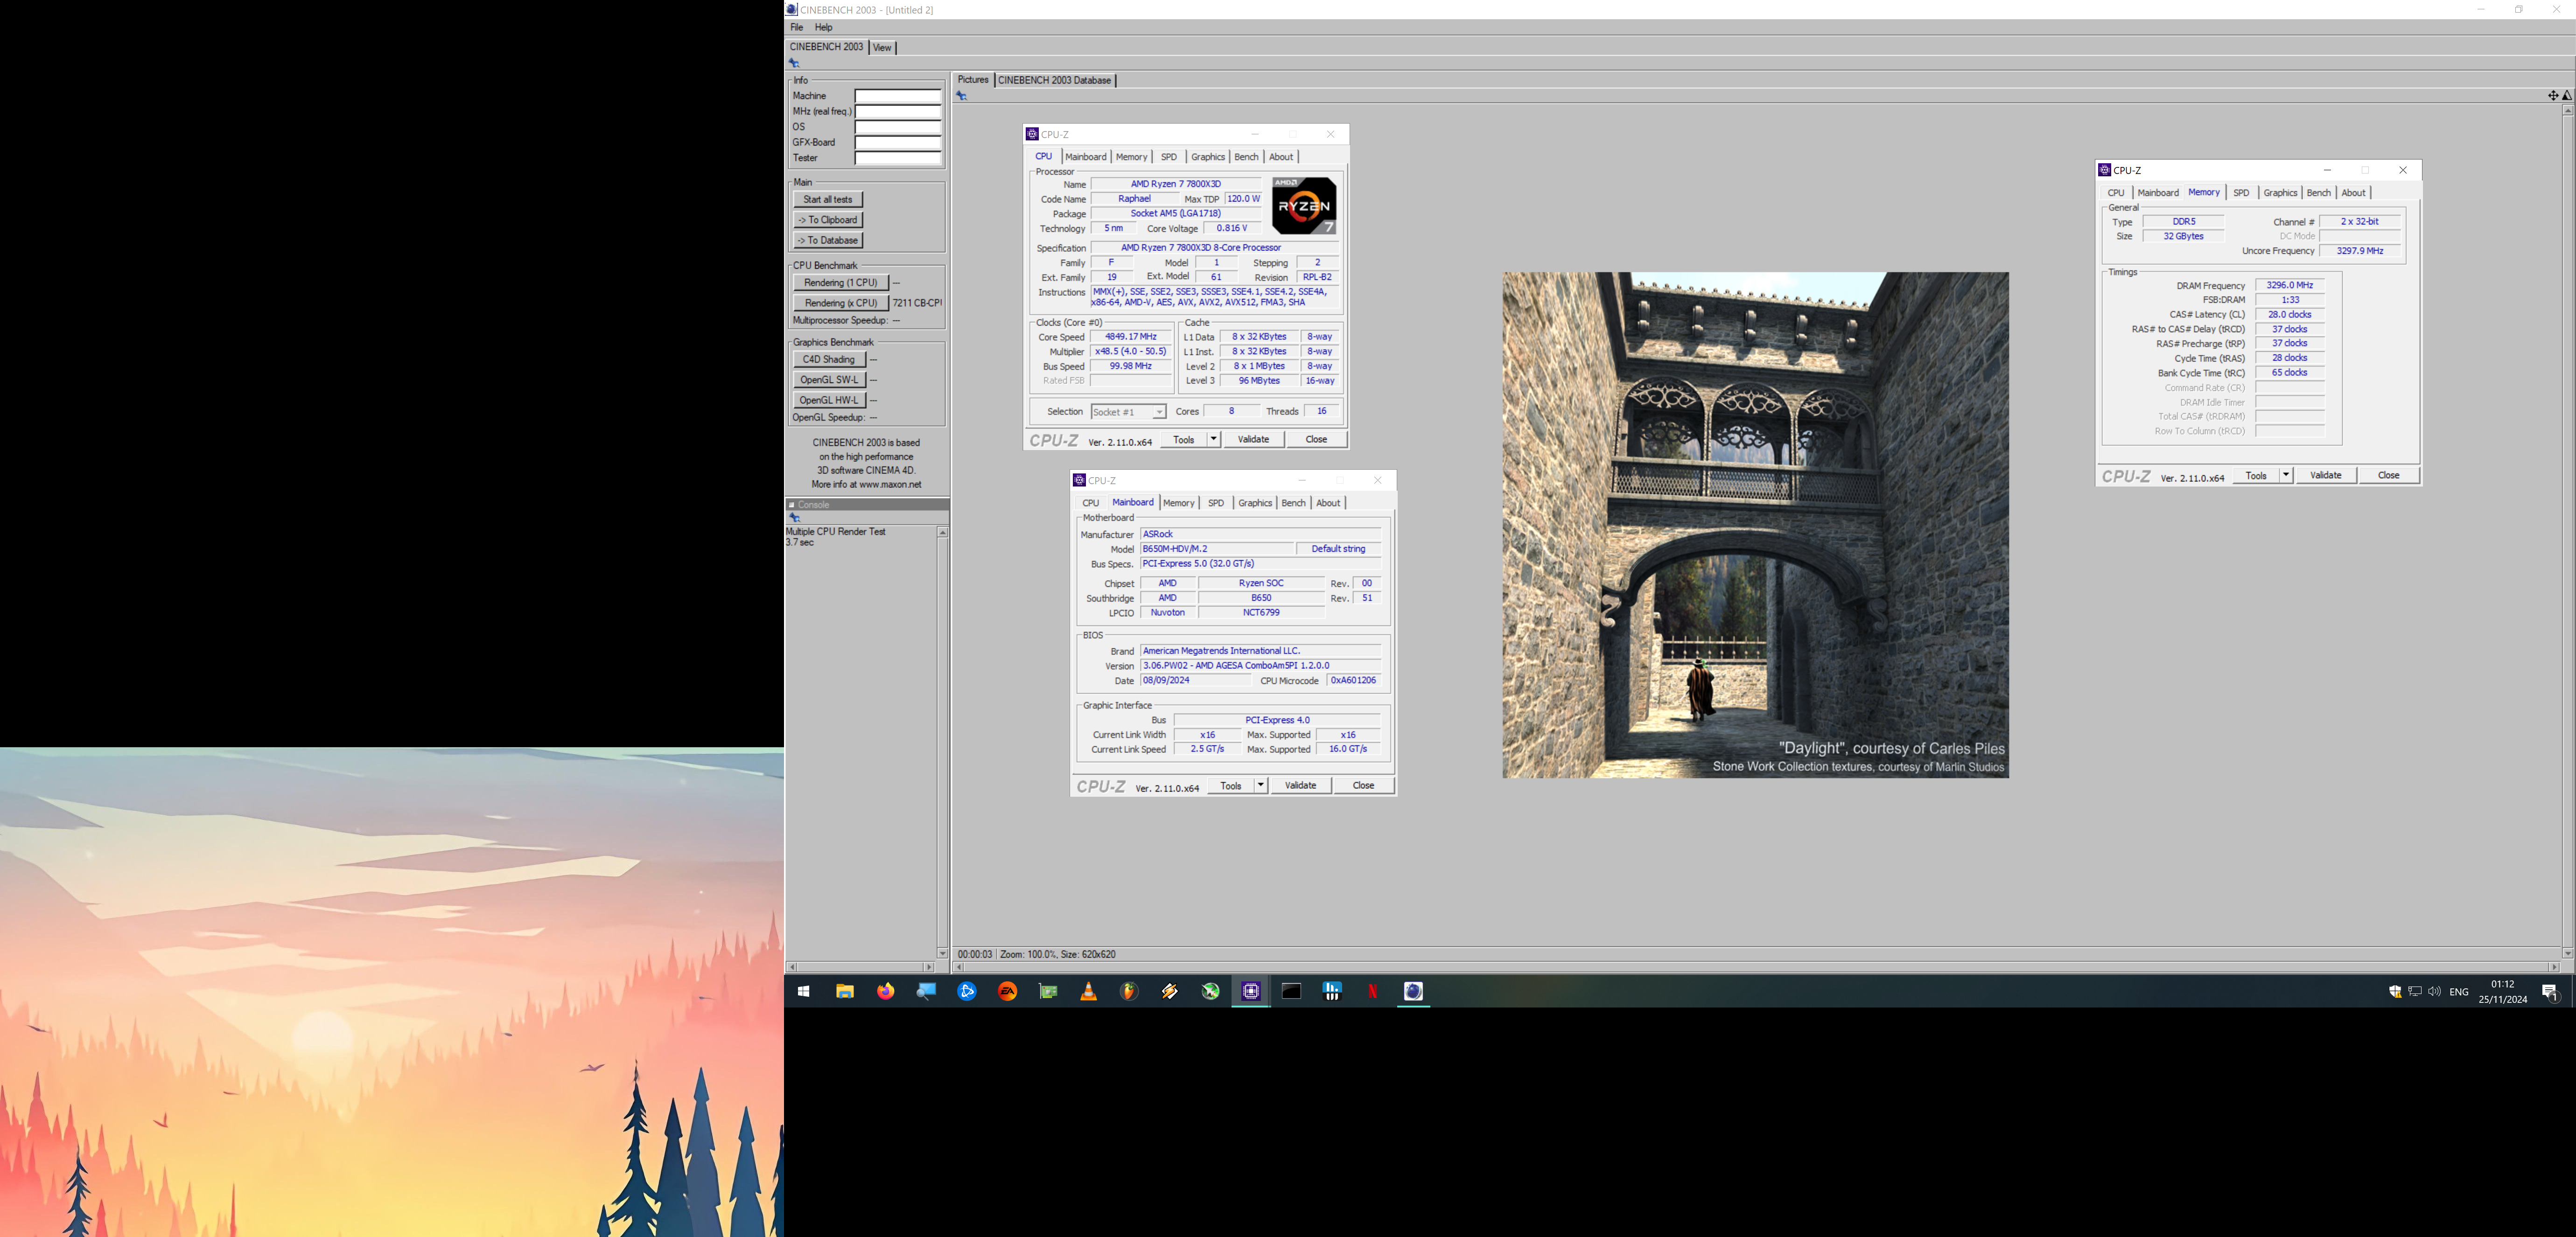This screenshot has width=2576, height=1237.
Task: Open the Netflix taskbar icon
Action: tap(1373, 991)
